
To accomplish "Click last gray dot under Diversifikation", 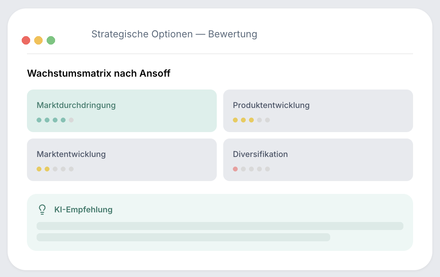I will (267, 169).
